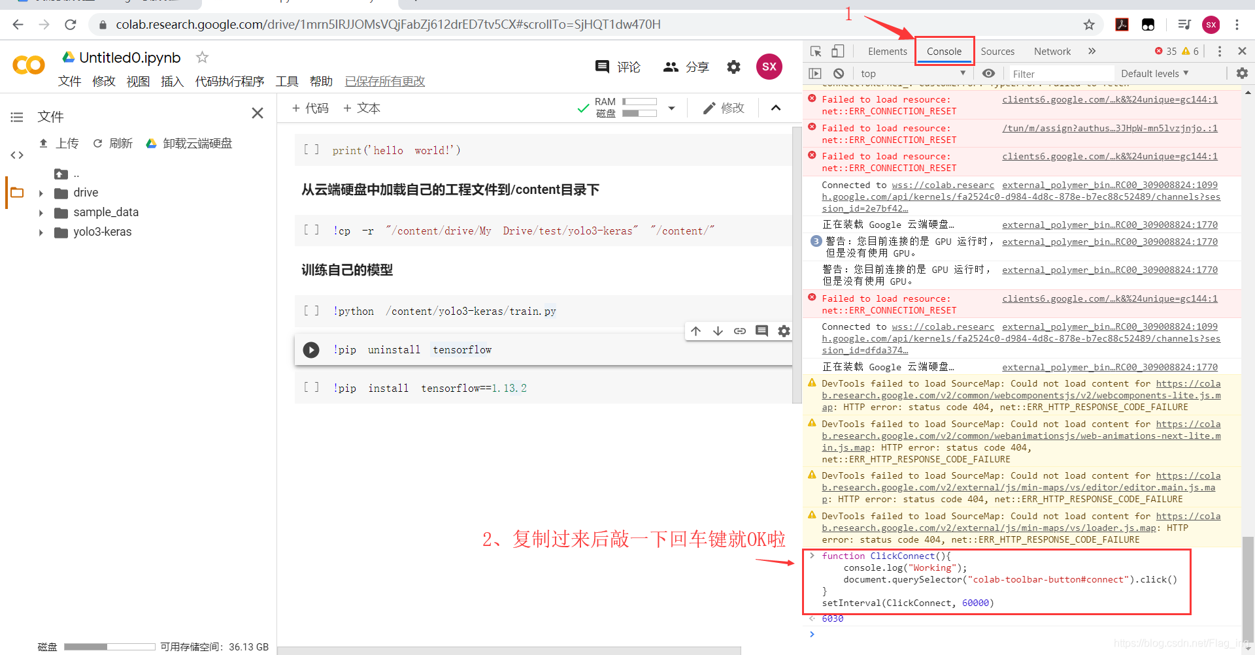
Task: Toggle the device toolbar in DevTools
Action: (x=837, y=52)
